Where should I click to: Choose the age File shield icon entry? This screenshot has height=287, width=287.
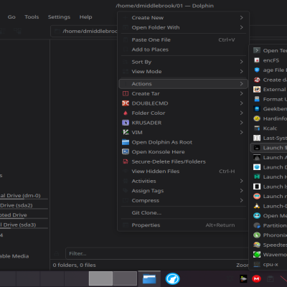point(269,70)
